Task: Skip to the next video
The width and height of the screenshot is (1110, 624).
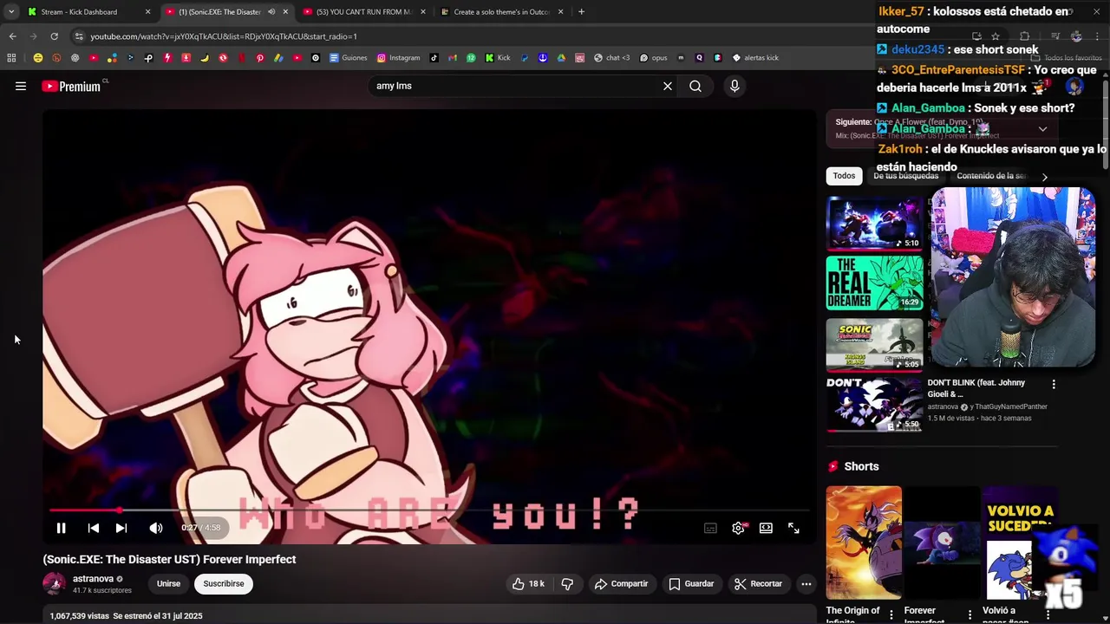Action: click(x=121, y=528)
